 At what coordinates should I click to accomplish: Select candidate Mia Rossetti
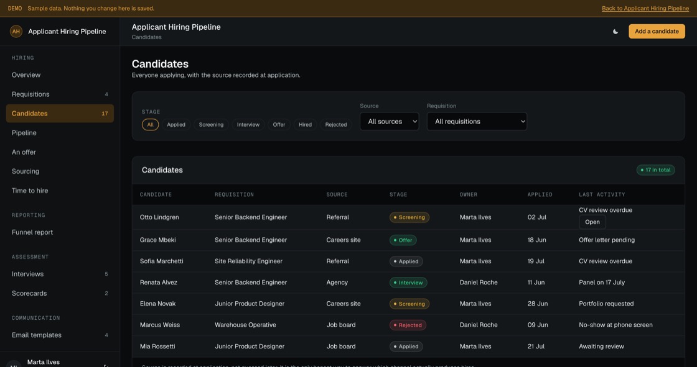(x=157, y=347)
